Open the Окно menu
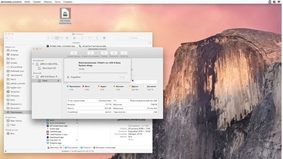This screenshot has width=283, height=159. (x=57, y=2)
